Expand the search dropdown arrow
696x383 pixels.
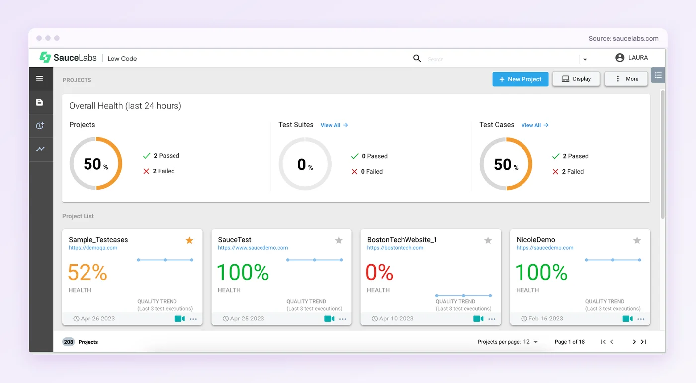pos(585,60)
